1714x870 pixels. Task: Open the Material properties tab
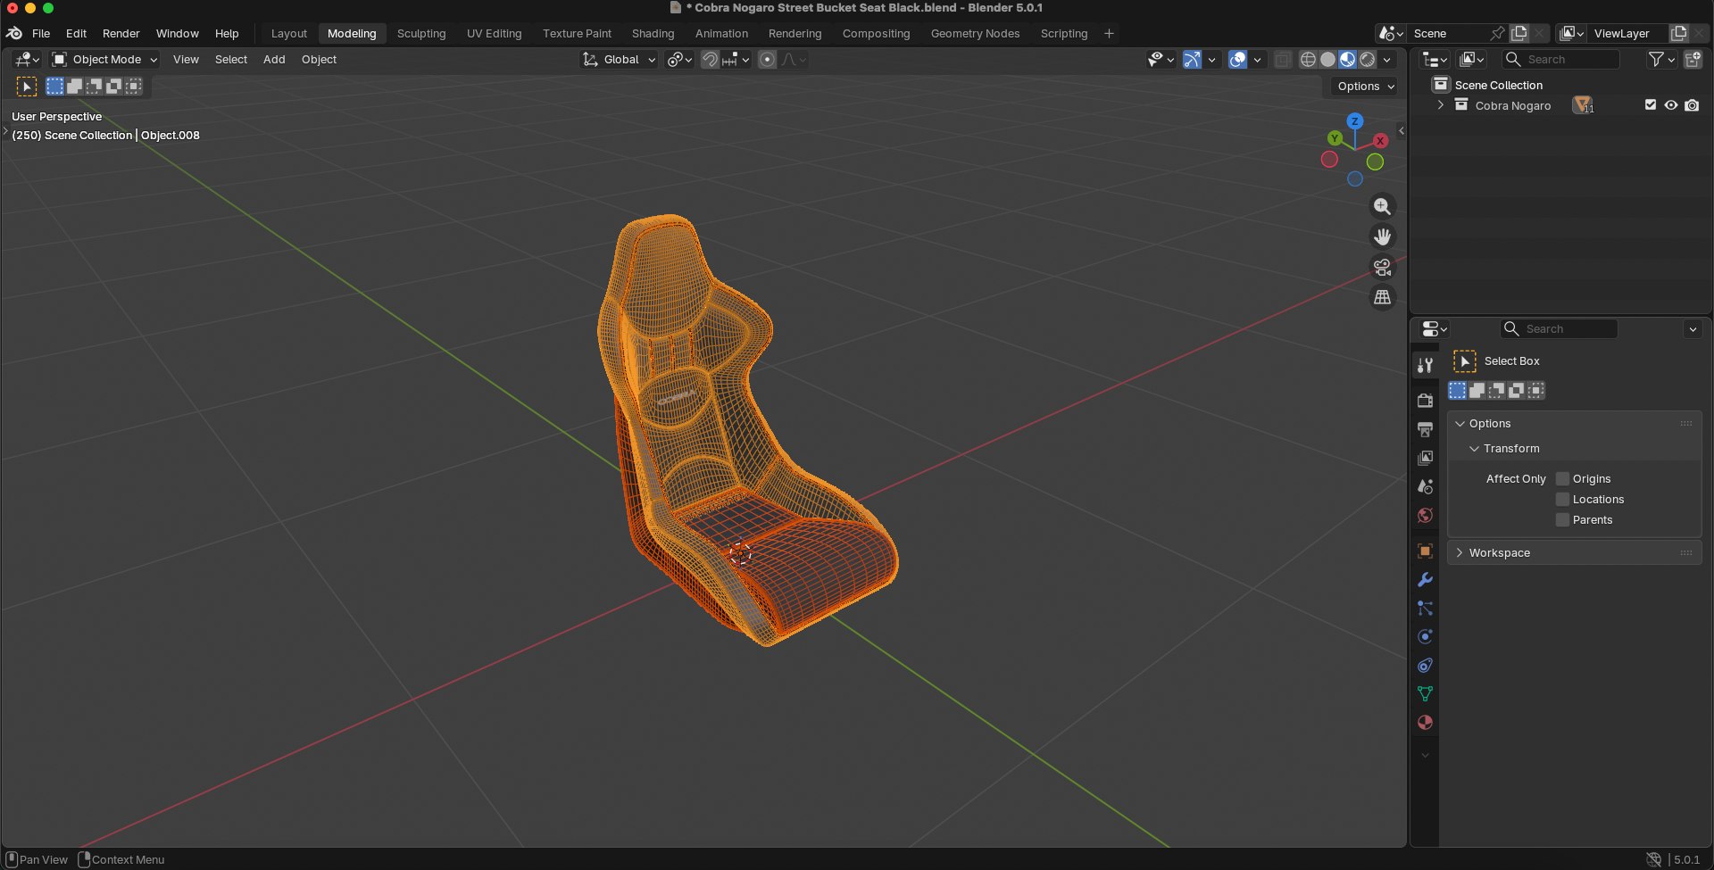1425,722
